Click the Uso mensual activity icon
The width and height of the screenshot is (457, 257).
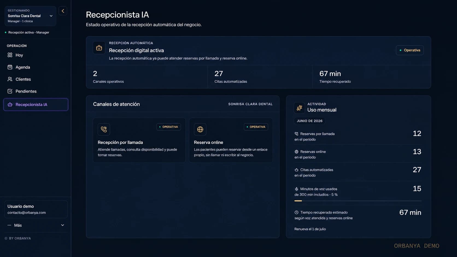pos(299,108)
